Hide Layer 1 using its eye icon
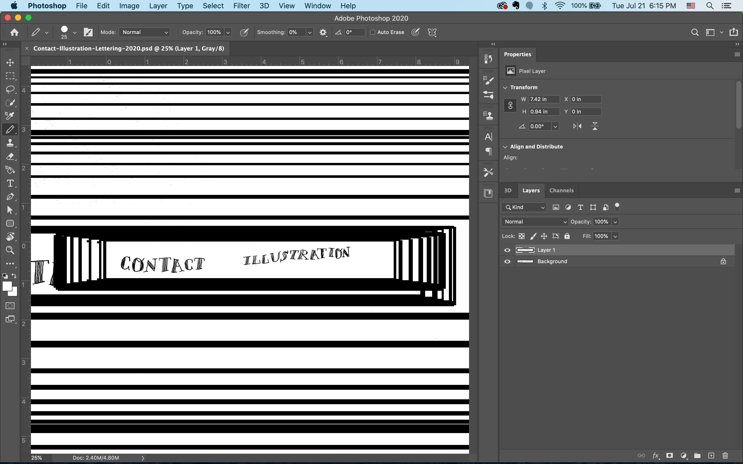The image size is (743, 464). pos(507,250)
